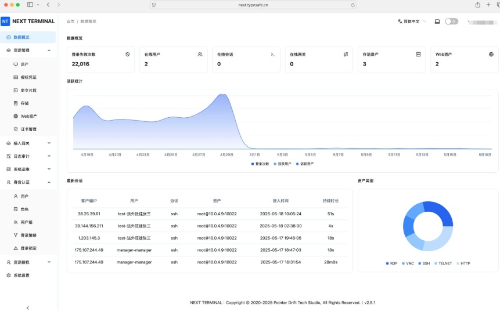Open the 授权凭证 menu item
This screenshot has width=500, height=311.
(28, 77)
